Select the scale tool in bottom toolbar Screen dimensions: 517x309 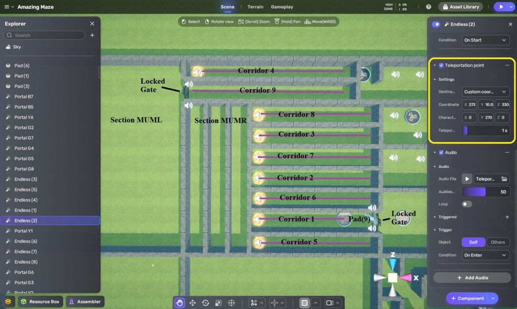coord(219,302)
